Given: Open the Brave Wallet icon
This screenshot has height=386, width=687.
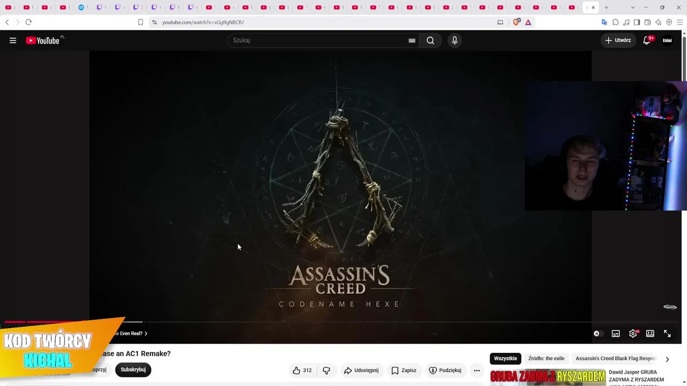Looking at the screenshot, I should click(648, 22).
